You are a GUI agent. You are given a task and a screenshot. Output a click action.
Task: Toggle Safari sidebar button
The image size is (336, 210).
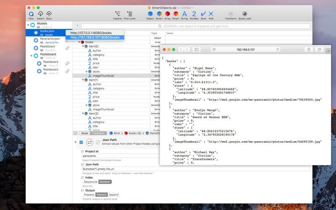(x=197, y=50)
